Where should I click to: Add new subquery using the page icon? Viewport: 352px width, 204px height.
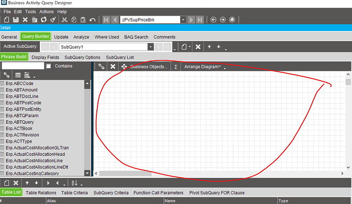[184, 47]
